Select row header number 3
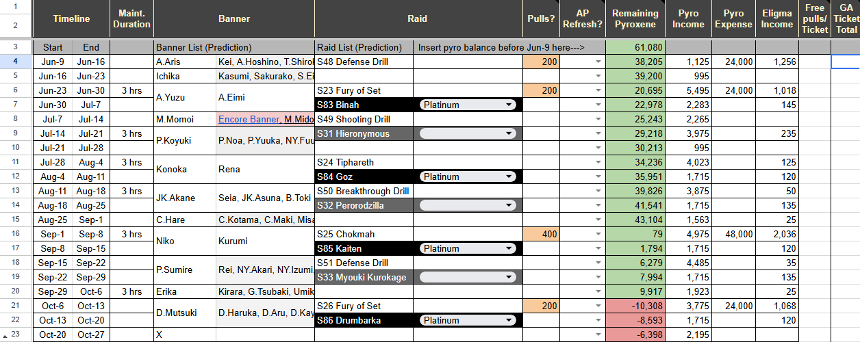 (x=16, y=47)
